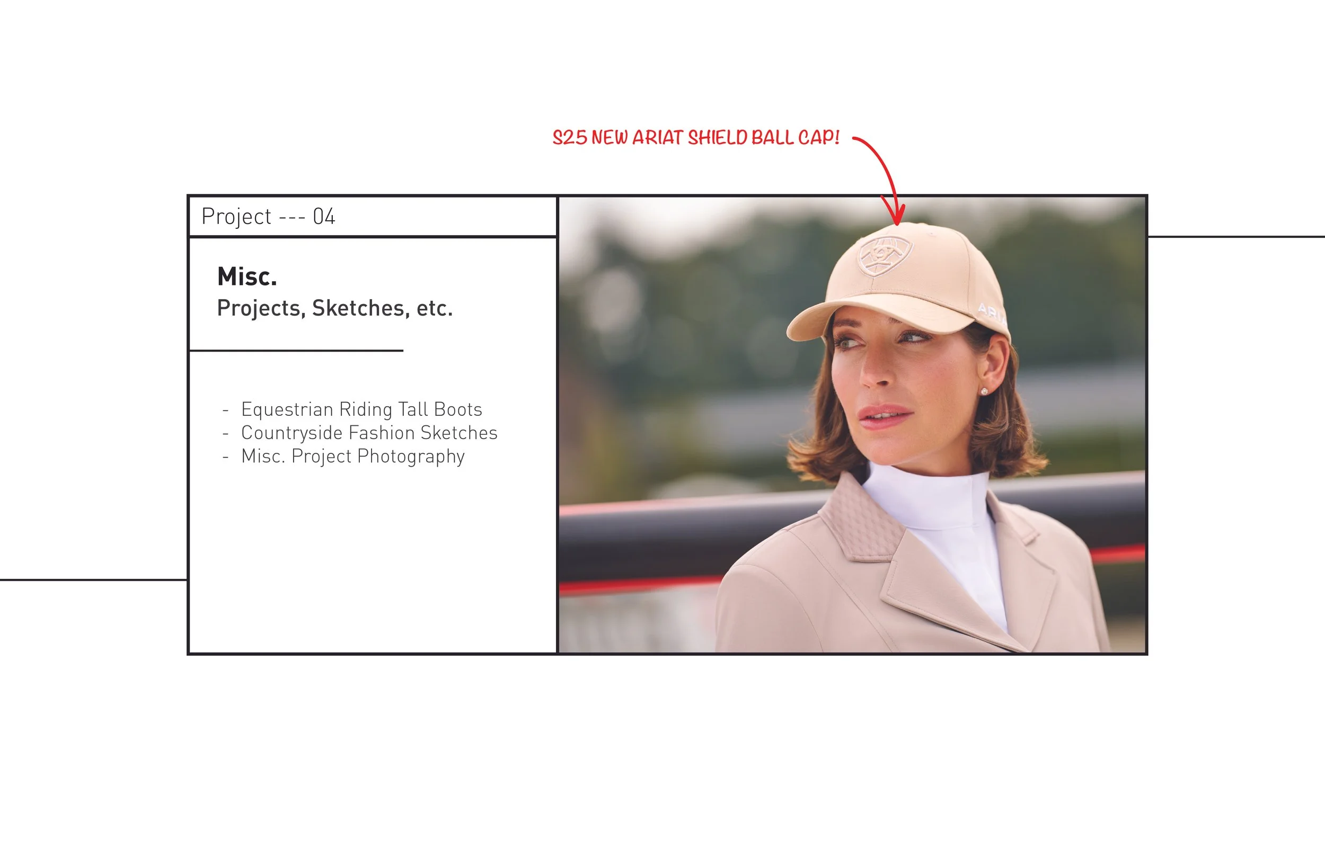Open 'Misc. Project Photography' list item
The image size is (1325, 857).
pos(352,457)
